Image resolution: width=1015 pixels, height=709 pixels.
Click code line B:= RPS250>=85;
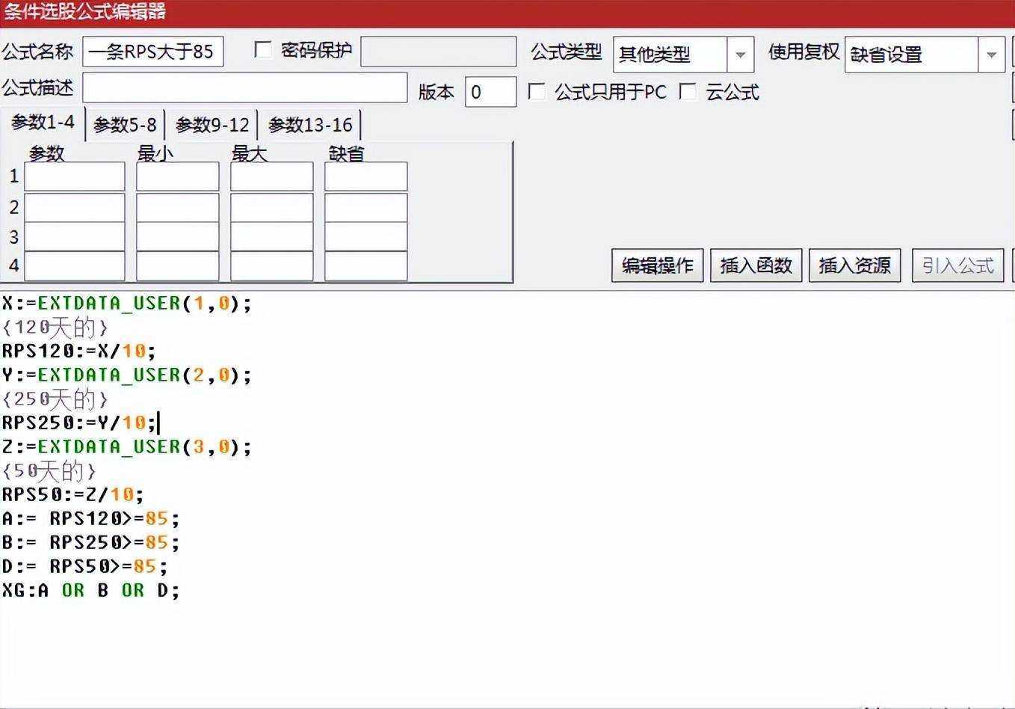90,542
